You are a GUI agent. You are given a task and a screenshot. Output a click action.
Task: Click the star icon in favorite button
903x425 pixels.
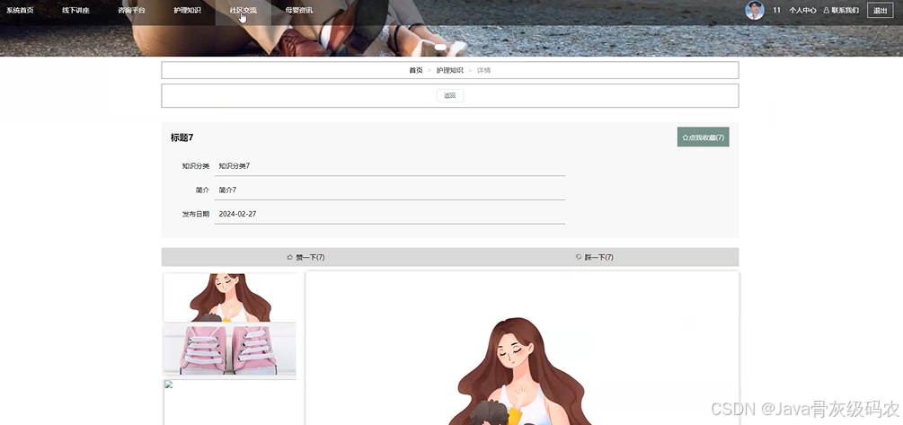tap(685, 137)
